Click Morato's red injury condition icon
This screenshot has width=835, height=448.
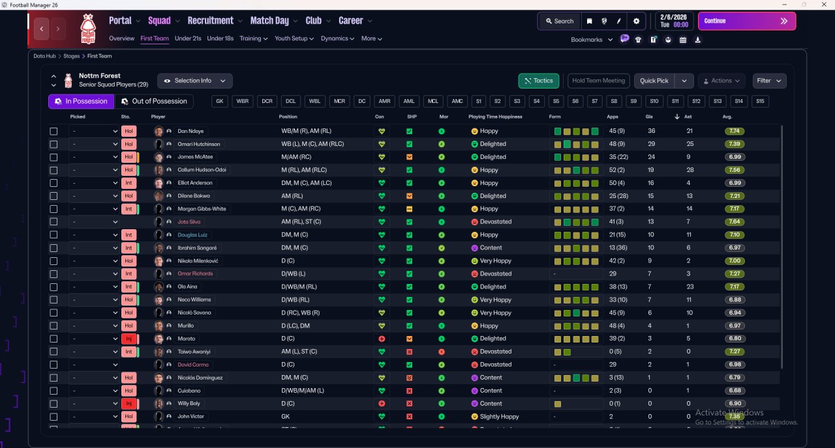pyautogui.click(x=382, y=339)
